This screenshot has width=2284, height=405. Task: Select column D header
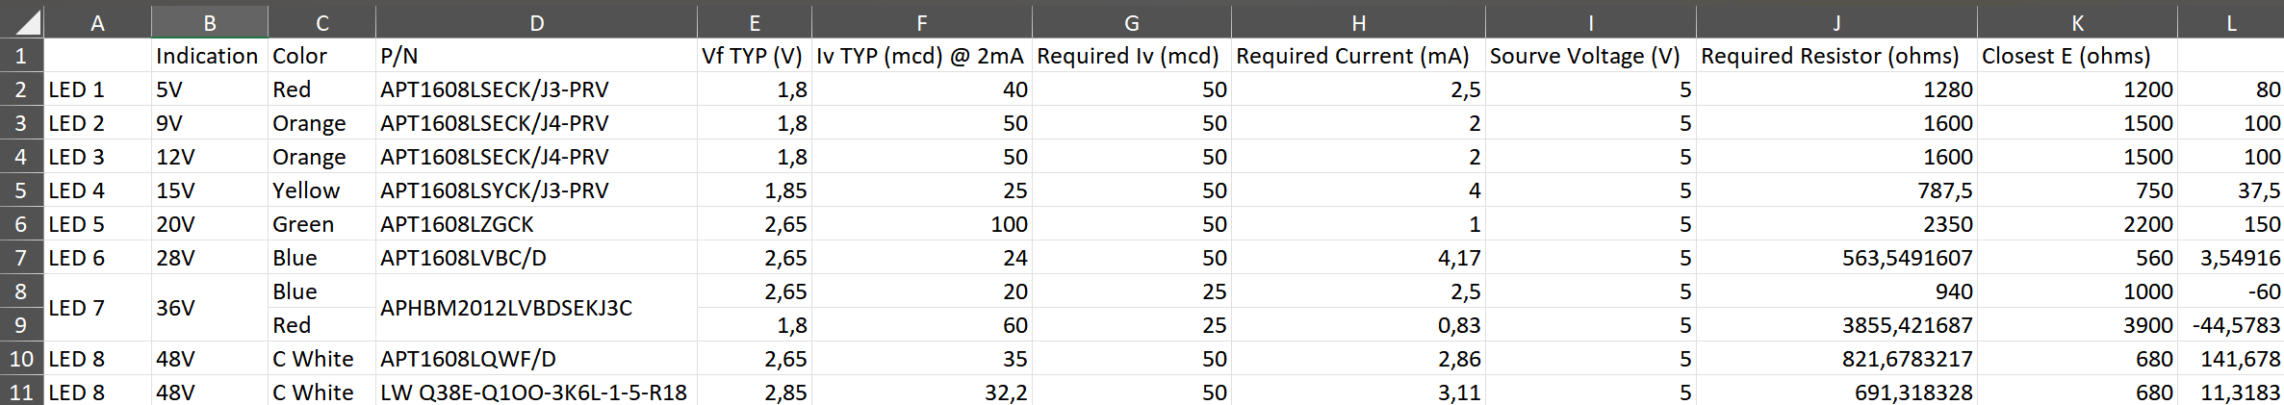coord(536,22)
